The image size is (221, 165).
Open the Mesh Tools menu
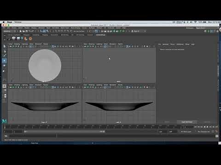click(x=65, y=28)
